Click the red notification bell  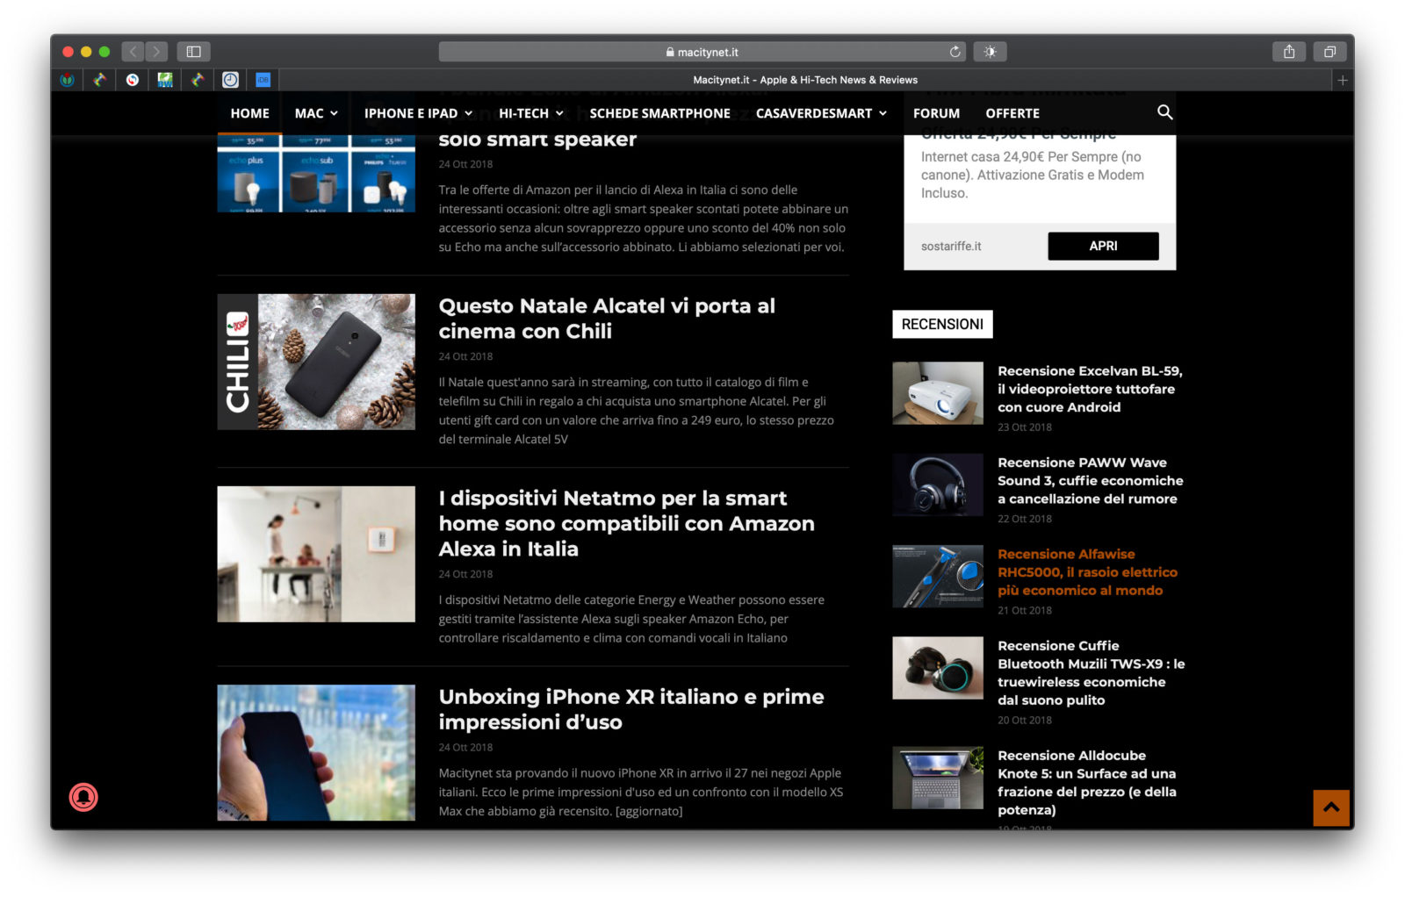coord(83,797)
